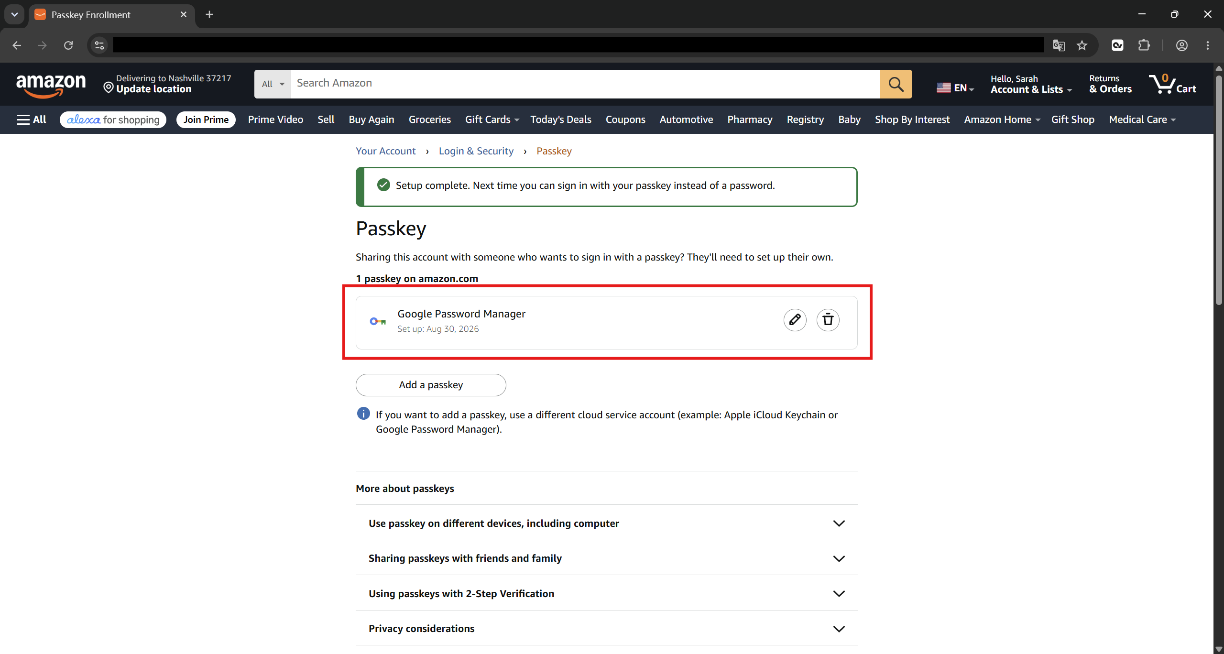Open the Chrome three-dot menu
The width and height of the screenshot is (1224, 654).
(1208, 45)
